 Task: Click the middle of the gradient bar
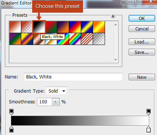tap(80, 120)
